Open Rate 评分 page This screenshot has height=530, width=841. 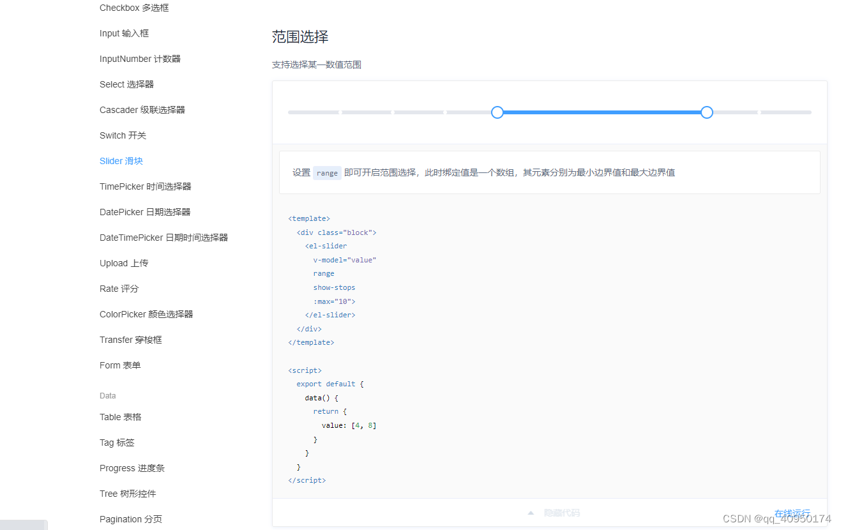point(119,289)
